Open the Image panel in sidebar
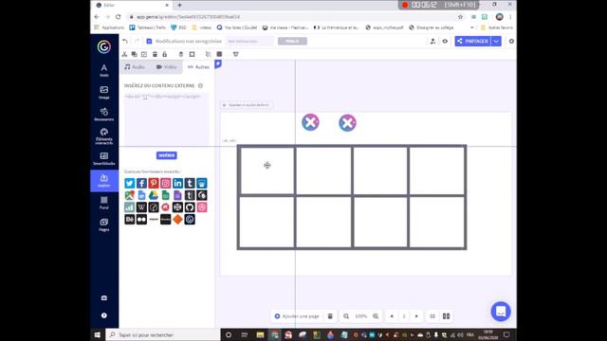This screenshot has height=341, width=607. [x=104, y=93]
